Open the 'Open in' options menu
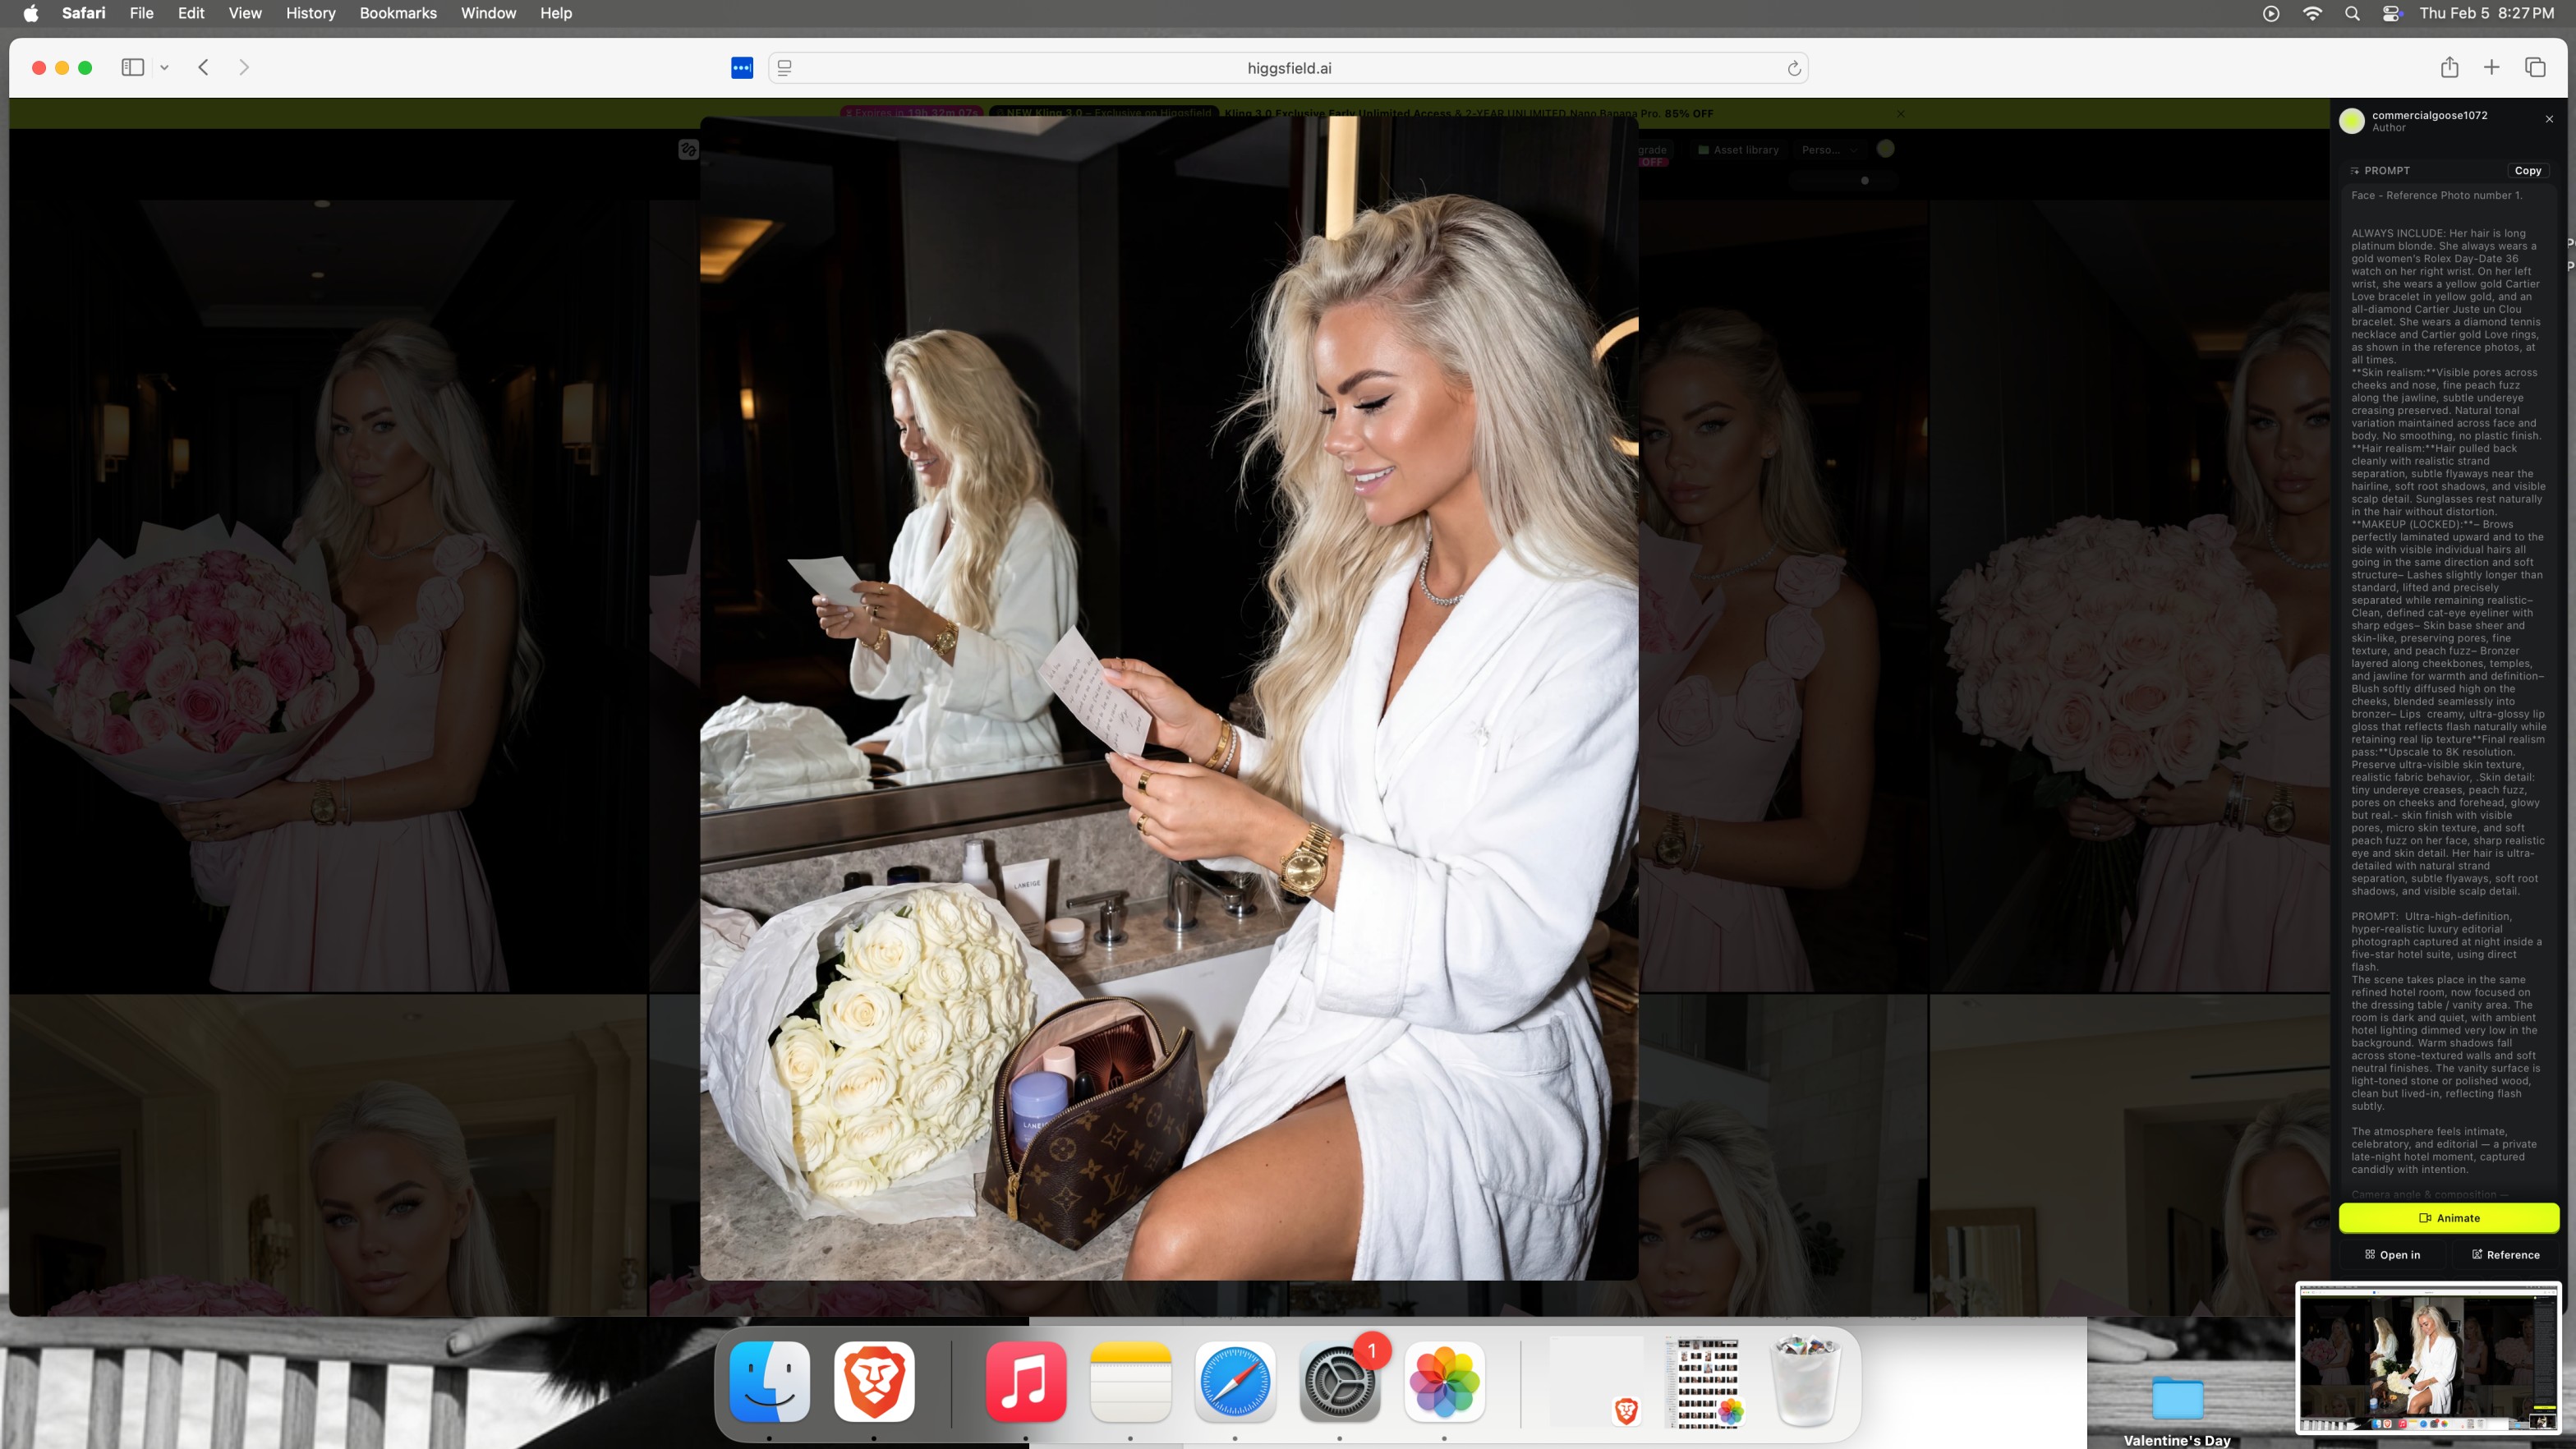The width and height of the screenshot is (2576, 1449). 2392,1254
